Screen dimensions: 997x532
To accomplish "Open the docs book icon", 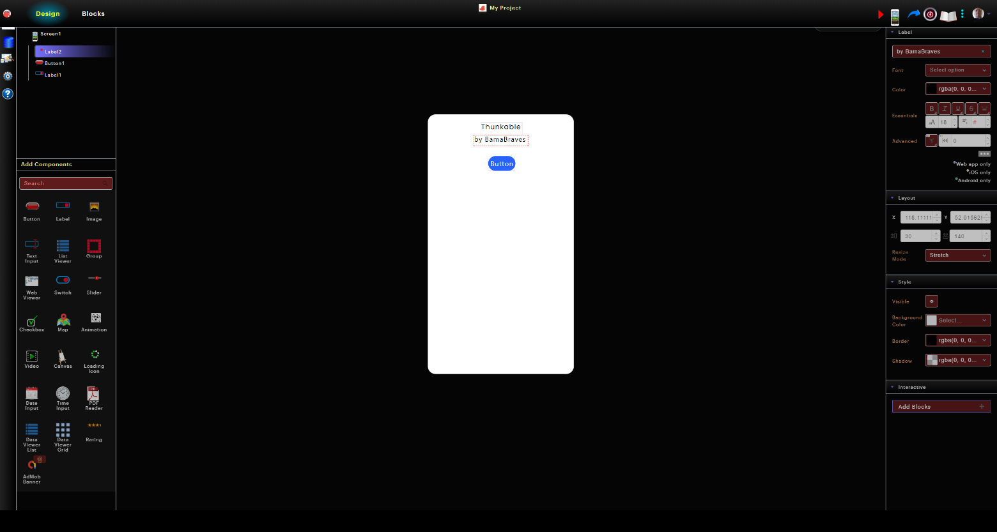I will coord(948,15).
